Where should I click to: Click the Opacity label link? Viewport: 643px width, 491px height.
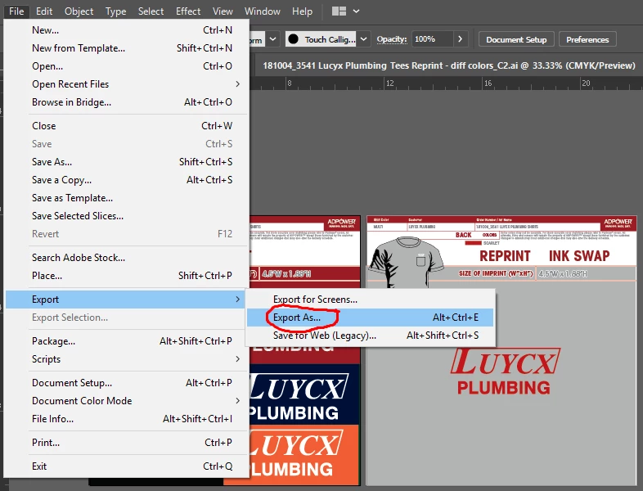coord(392,39)
